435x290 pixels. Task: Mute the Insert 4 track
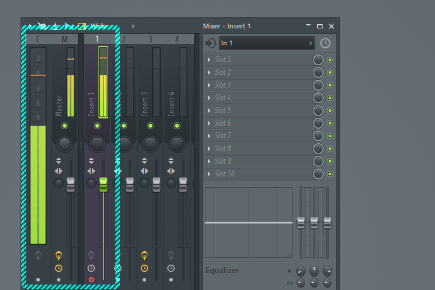pos(177,126)
